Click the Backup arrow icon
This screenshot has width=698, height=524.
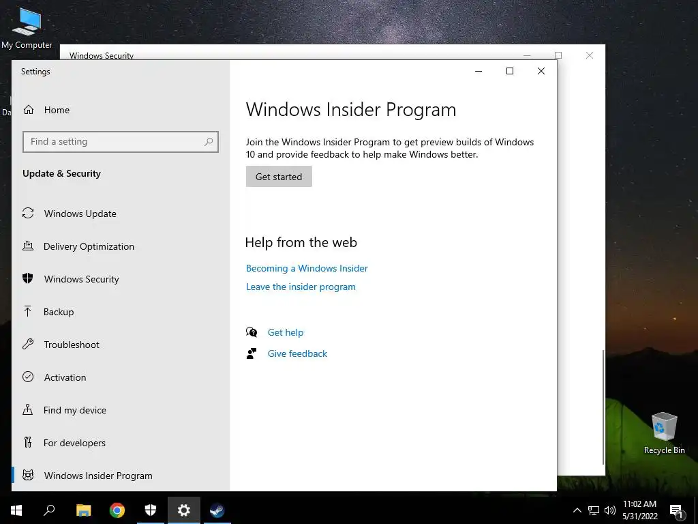[x=27, y=311]
